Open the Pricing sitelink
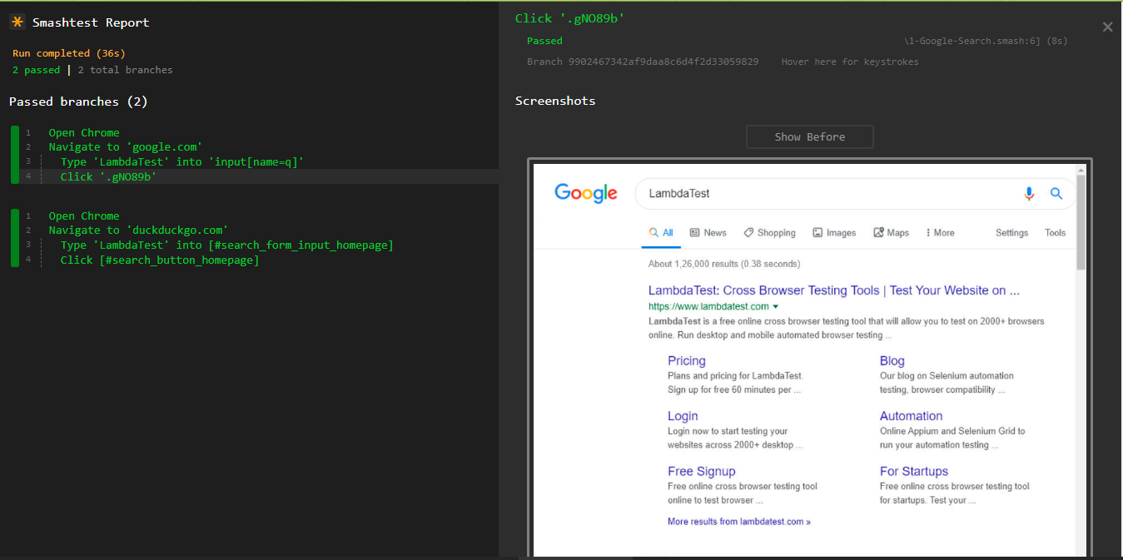This screenshot has width=1123, height=560. [686, 360]
